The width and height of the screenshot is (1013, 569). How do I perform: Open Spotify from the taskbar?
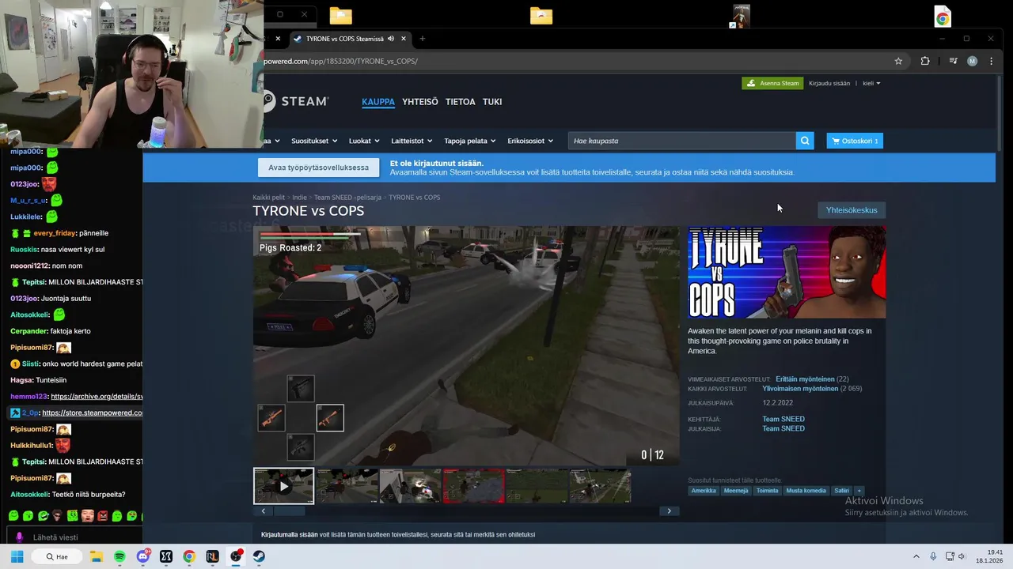pos(120,556)
